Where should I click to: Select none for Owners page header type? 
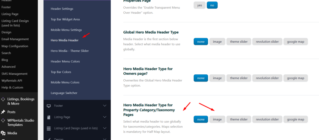pos(201,78)
